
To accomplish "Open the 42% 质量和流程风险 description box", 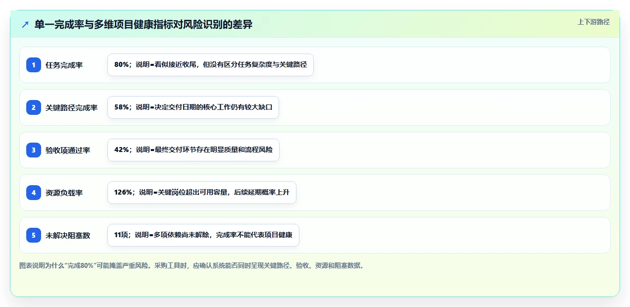I will [x=193, y=150].
